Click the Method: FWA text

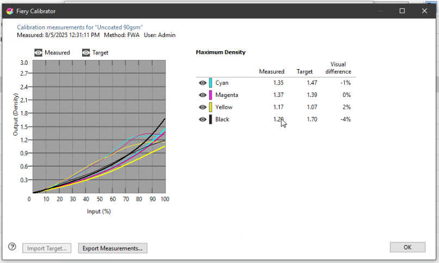point(122,35)
